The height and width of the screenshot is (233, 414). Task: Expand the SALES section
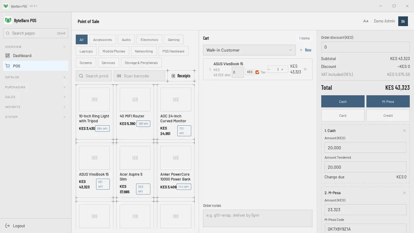click(35, 97)
